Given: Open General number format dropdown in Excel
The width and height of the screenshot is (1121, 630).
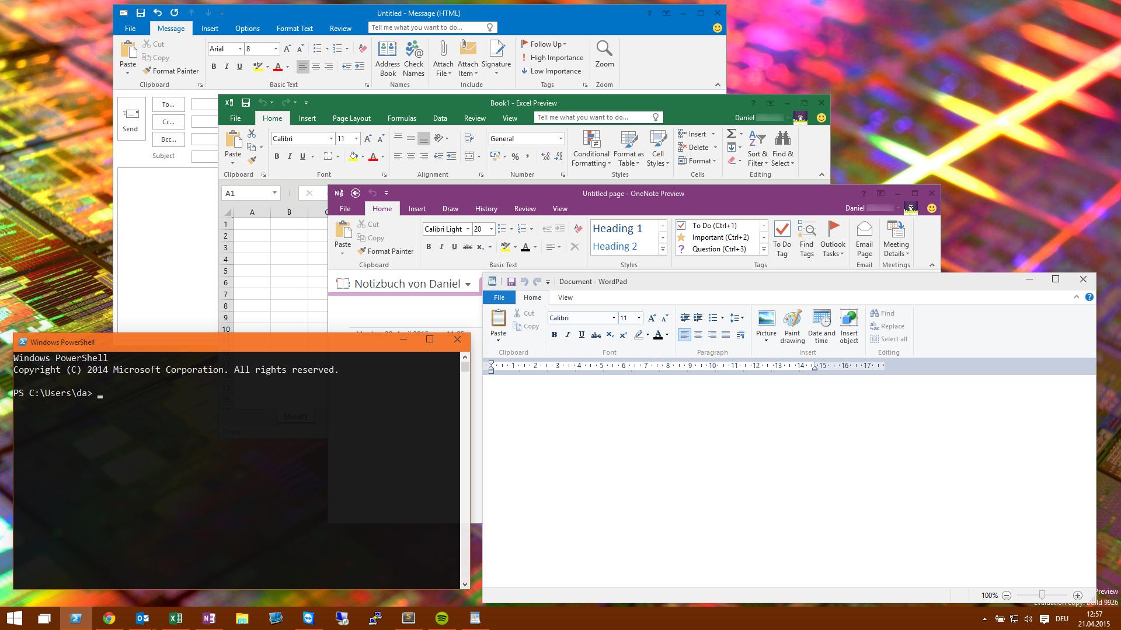Looking at the screenshot, I should tap(560, 139).
